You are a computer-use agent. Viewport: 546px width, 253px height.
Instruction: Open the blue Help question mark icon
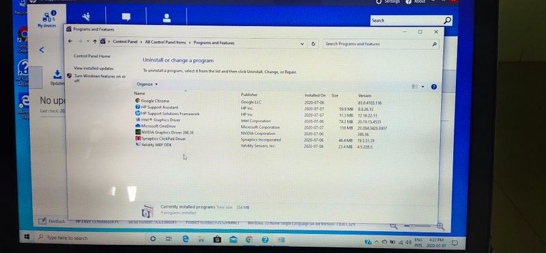pos(433,87)
